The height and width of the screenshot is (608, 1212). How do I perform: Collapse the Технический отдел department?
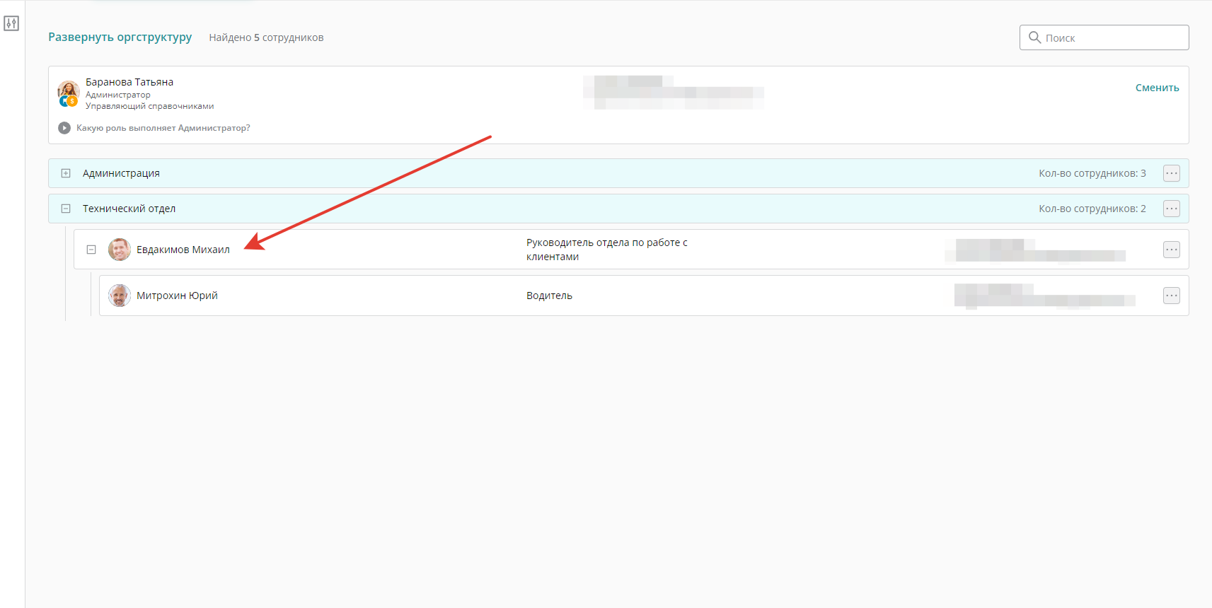point(66,209)
